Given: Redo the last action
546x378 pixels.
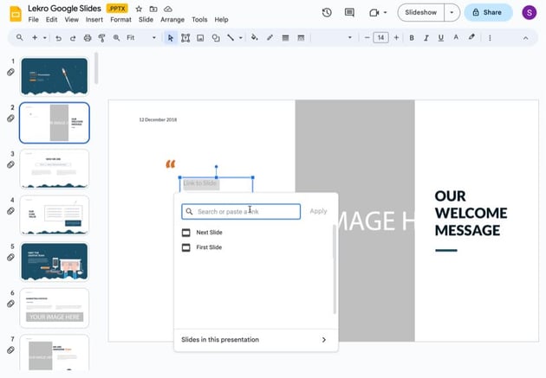Looking at the screenshot, I should click(73, 38).
